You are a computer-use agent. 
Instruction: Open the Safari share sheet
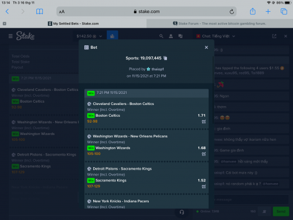pyautogui.click(x=253, y=11)
